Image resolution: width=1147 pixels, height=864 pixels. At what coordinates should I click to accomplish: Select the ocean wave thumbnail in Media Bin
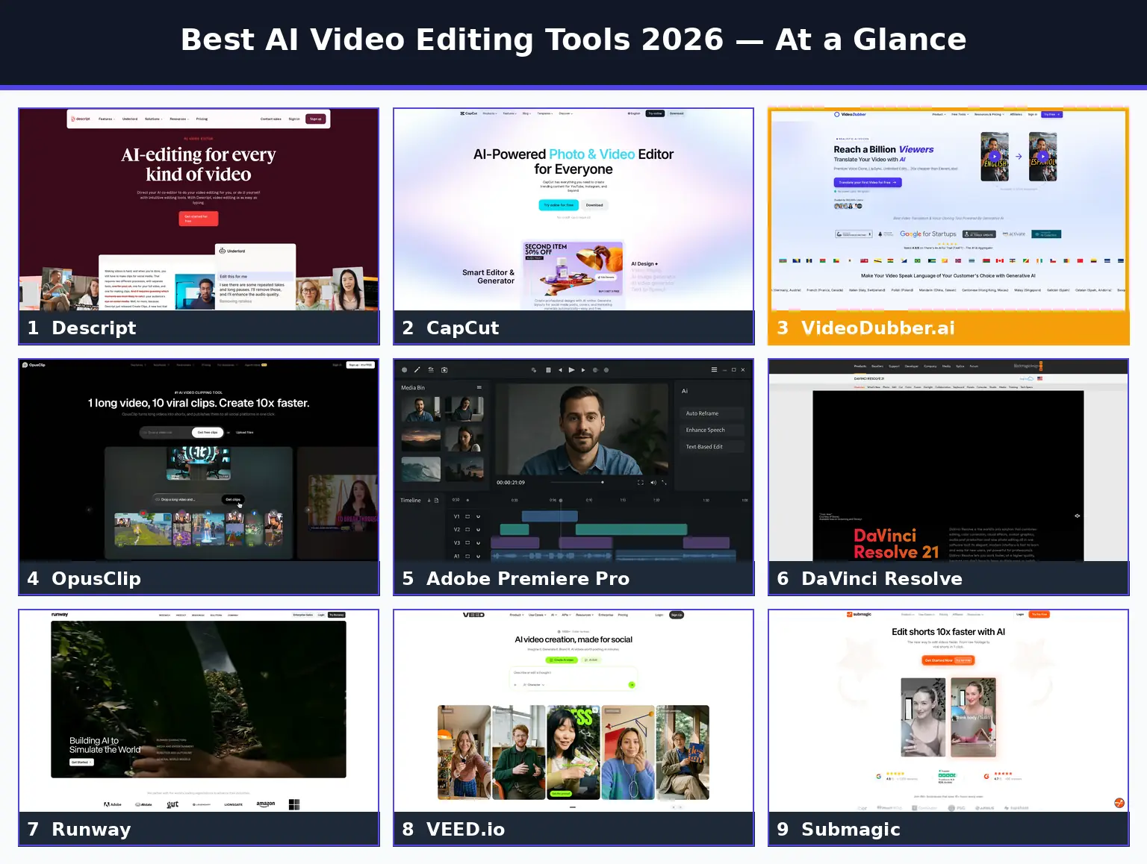click(420, 469)
